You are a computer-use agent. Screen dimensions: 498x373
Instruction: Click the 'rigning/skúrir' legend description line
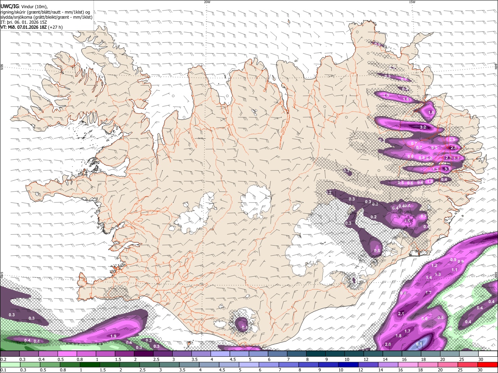(x=45, y=12)
